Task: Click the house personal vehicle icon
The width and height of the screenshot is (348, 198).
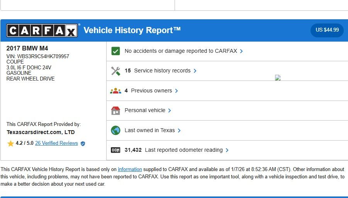Action: tap(115, 111)
